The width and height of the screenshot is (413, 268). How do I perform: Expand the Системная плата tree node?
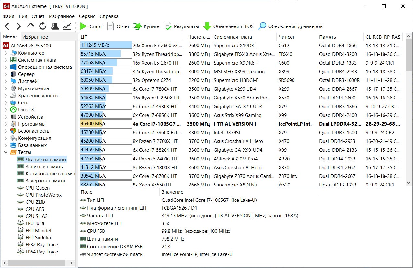(x=6, y=60)
